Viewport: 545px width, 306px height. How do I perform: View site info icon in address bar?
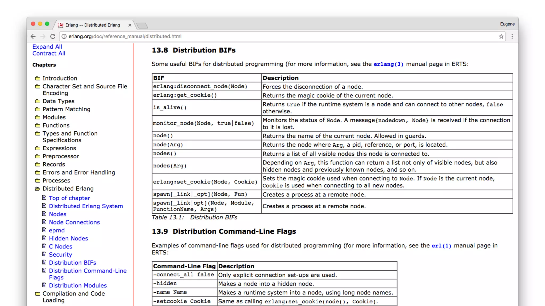pyautogui.click(x=64, y=36)
